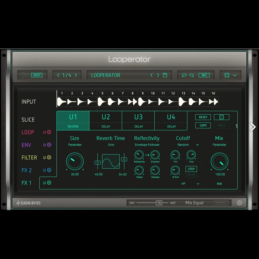The image size is (259, 259).
Task: Click the dice randomize icon in toolbar
Action: click(x=227, y=75)
